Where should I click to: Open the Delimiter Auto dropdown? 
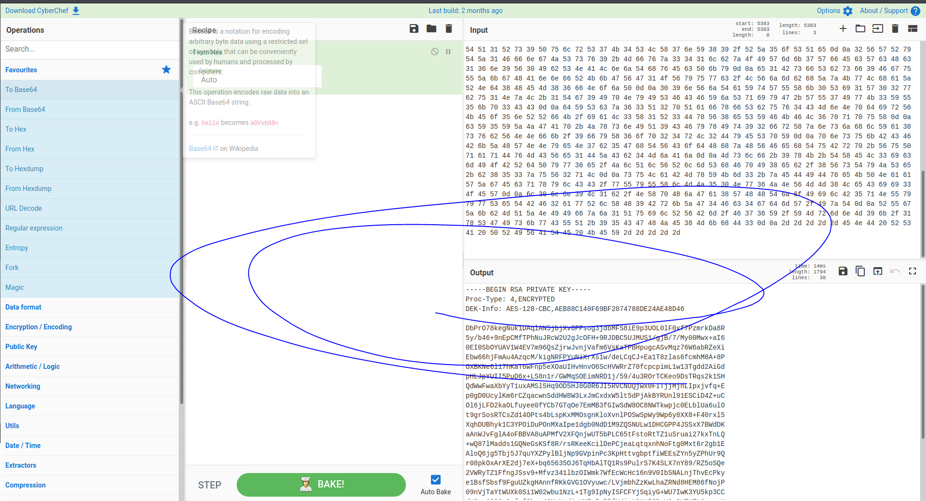[257, 76]
